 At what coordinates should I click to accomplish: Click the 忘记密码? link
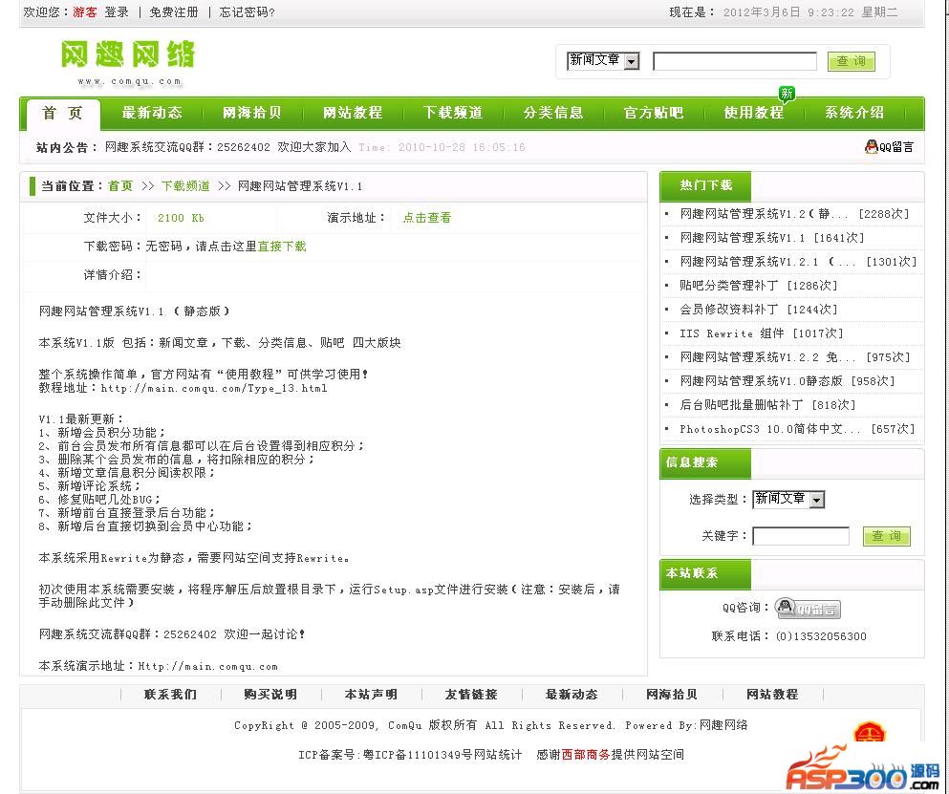point(247,12)
